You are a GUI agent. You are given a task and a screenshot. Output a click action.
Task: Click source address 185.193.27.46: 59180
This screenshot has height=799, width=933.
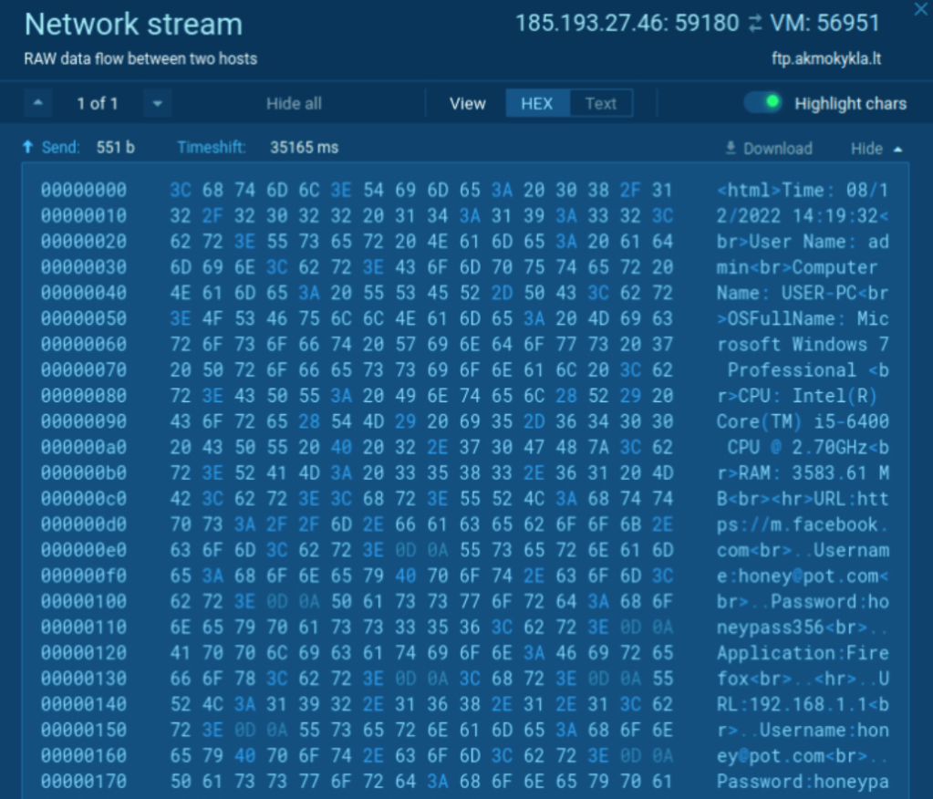(627, 23)
